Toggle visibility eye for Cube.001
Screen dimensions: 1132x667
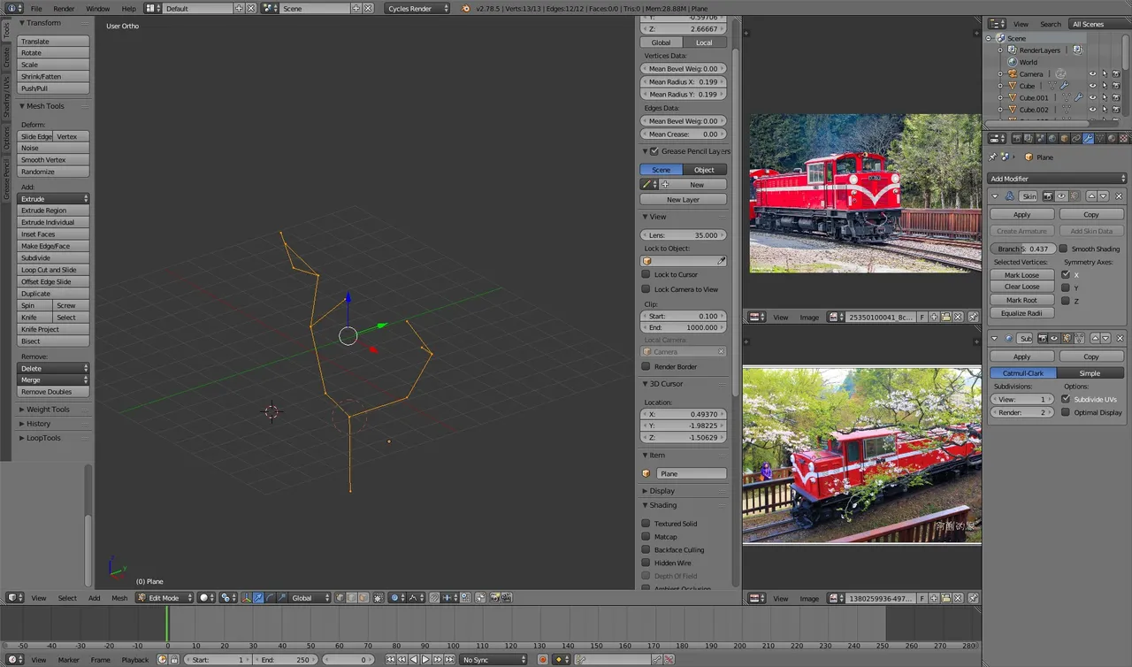[1092, 98]
